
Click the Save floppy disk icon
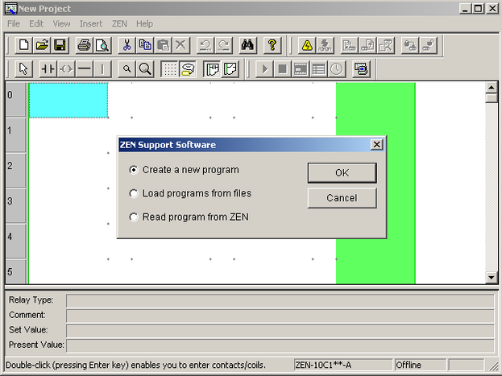pos(60,45)
